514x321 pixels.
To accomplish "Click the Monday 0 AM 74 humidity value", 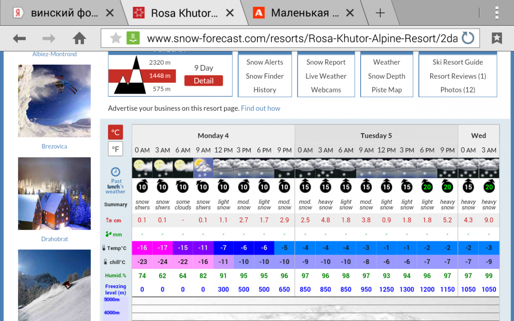I will coord(142,276).
